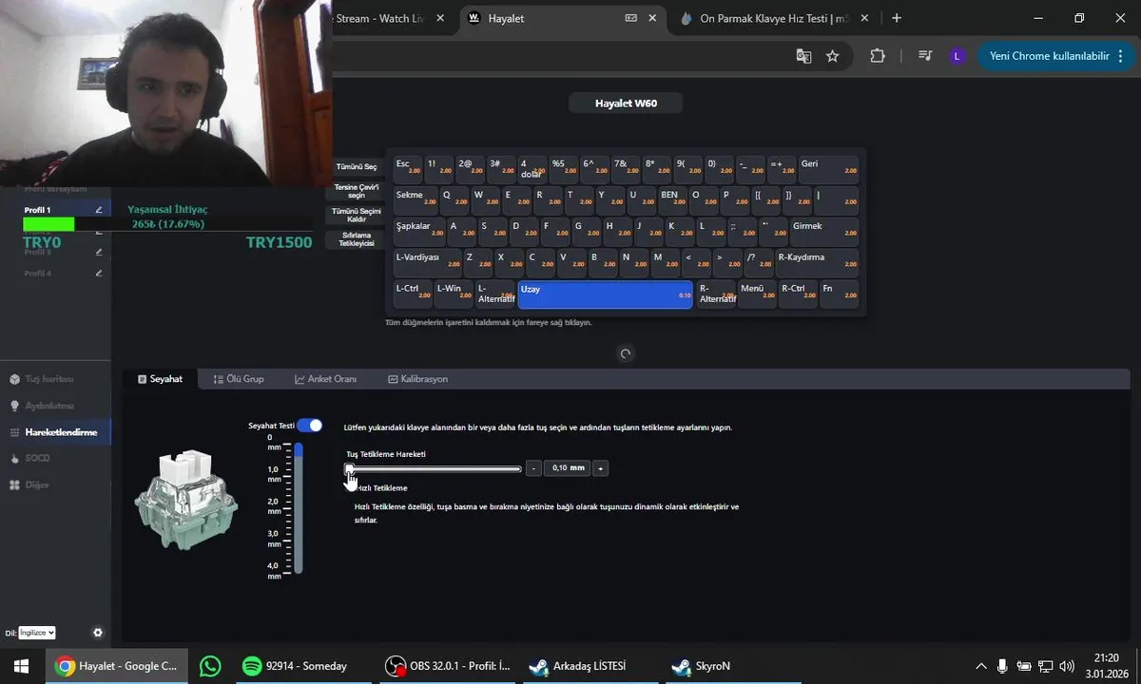Open WhatsApp from the taskbar
Screen dimensions: 1141x684
coord(210,666)
